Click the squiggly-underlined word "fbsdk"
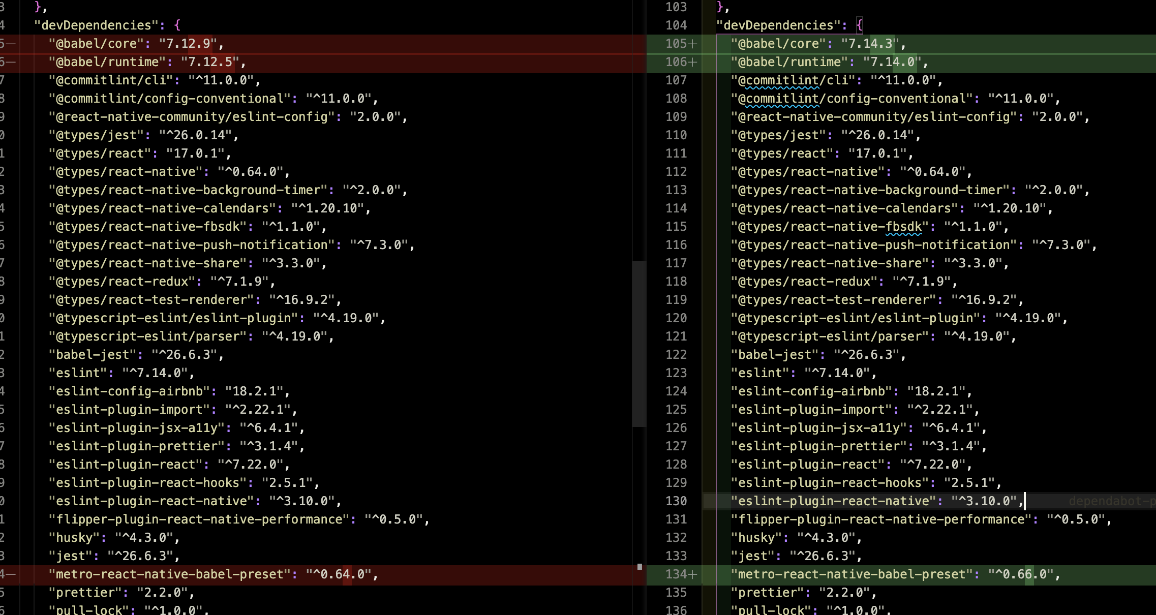 pos(903,227)
